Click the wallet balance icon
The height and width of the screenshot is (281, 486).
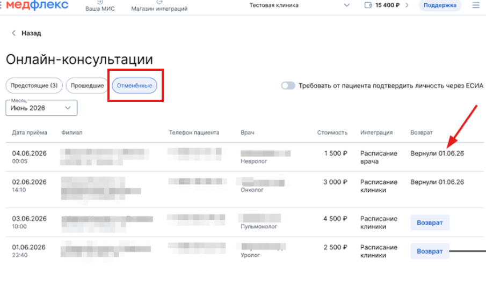point(368,5)
